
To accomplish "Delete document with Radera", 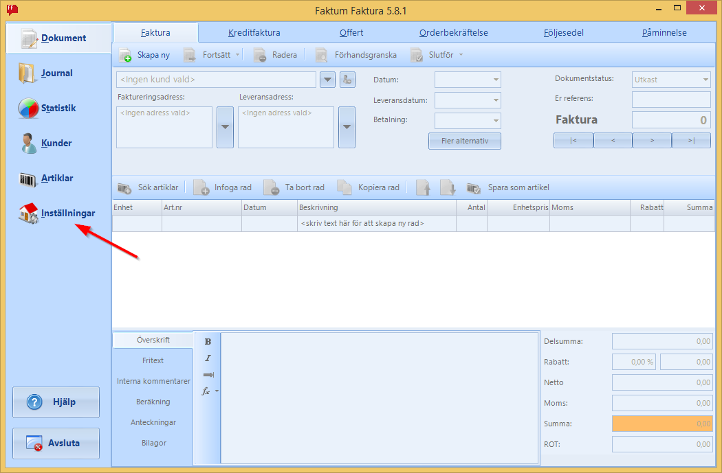I will 275,55.
